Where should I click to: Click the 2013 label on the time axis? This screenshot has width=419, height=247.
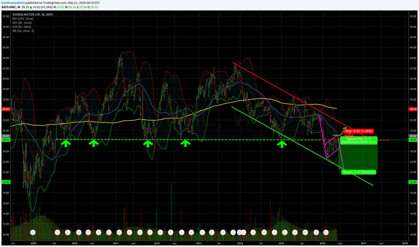pyautogui.click(x=199, y=243)
